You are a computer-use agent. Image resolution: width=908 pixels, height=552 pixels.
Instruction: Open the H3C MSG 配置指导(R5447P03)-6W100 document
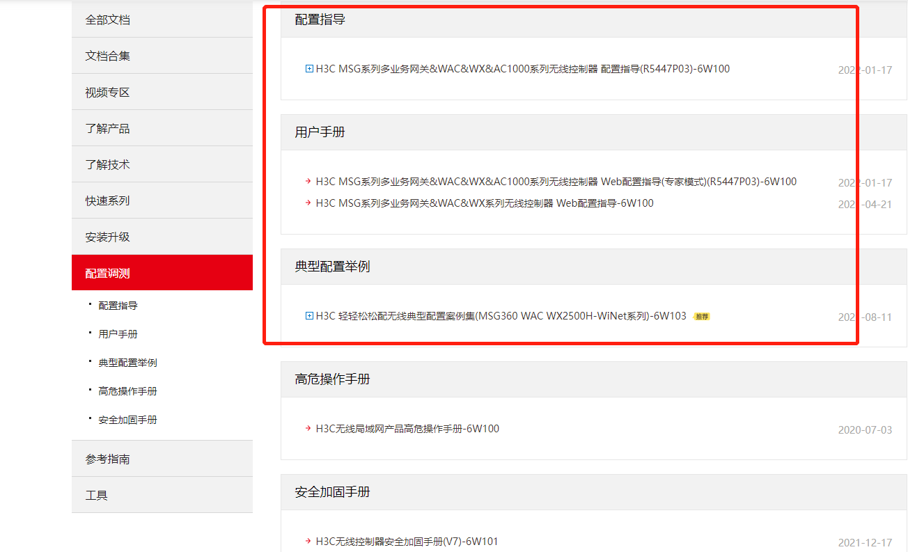point(523,69)
